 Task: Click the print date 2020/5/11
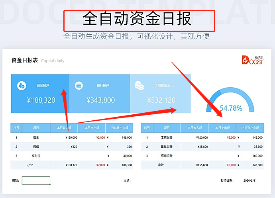point(250,180)
